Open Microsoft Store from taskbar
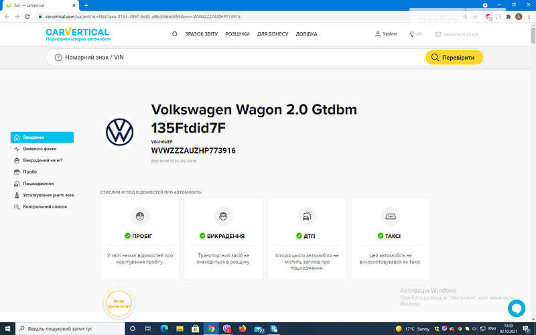Image resolution: width=536 pixels, height=335 pixels. tap(195, 328)
